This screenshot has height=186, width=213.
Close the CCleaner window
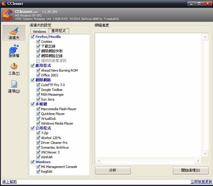click(207, 4)
